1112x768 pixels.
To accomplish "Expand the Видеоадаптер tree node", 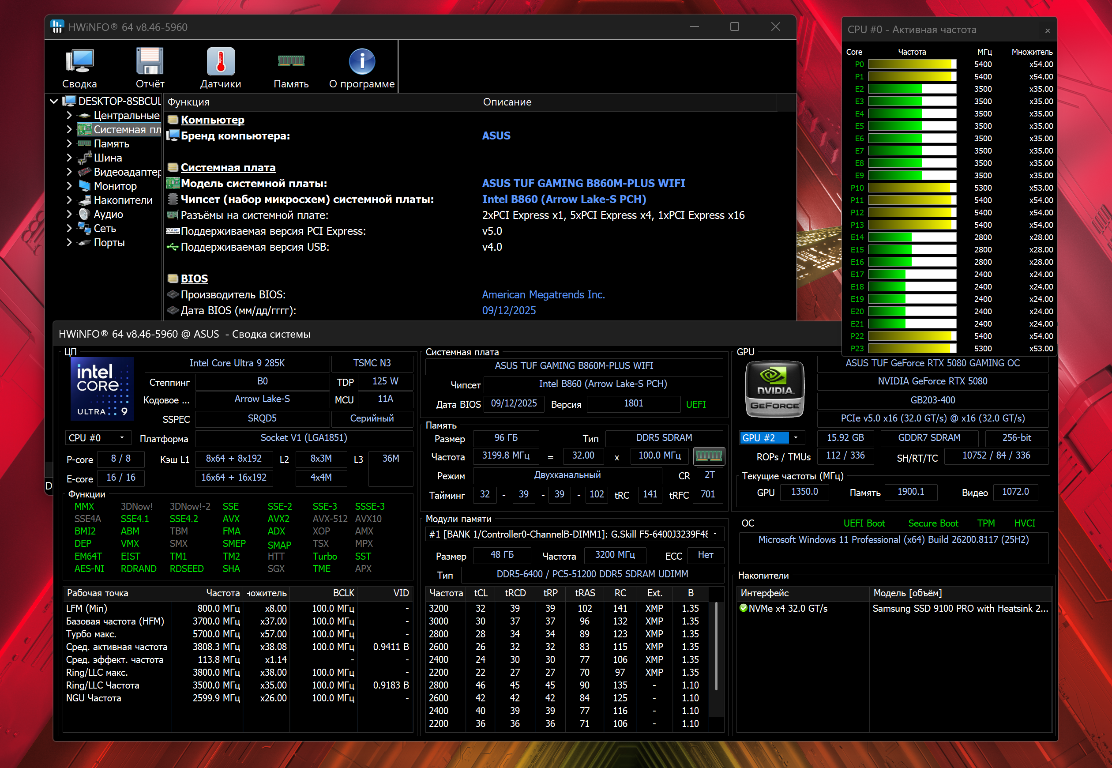I will pos(69,172).
